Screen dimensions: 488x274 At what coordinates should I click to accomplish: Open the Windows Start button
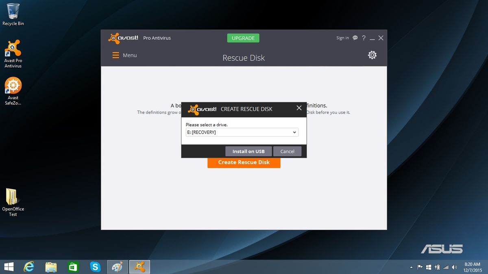click(x=9, y=267)
